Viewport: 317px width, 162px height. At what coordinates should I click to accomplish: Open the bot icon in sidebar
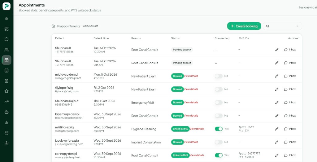coord(7,112)
